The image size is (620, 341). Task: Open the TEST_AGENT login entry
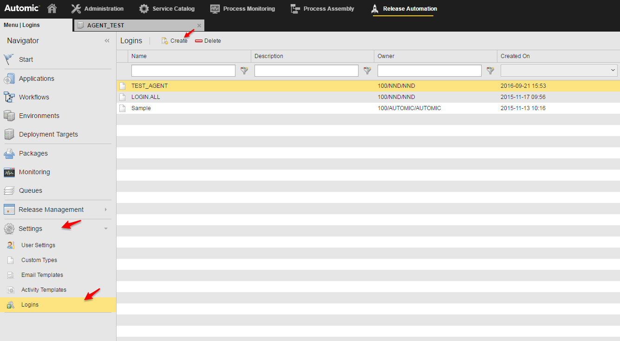point(149,85)
